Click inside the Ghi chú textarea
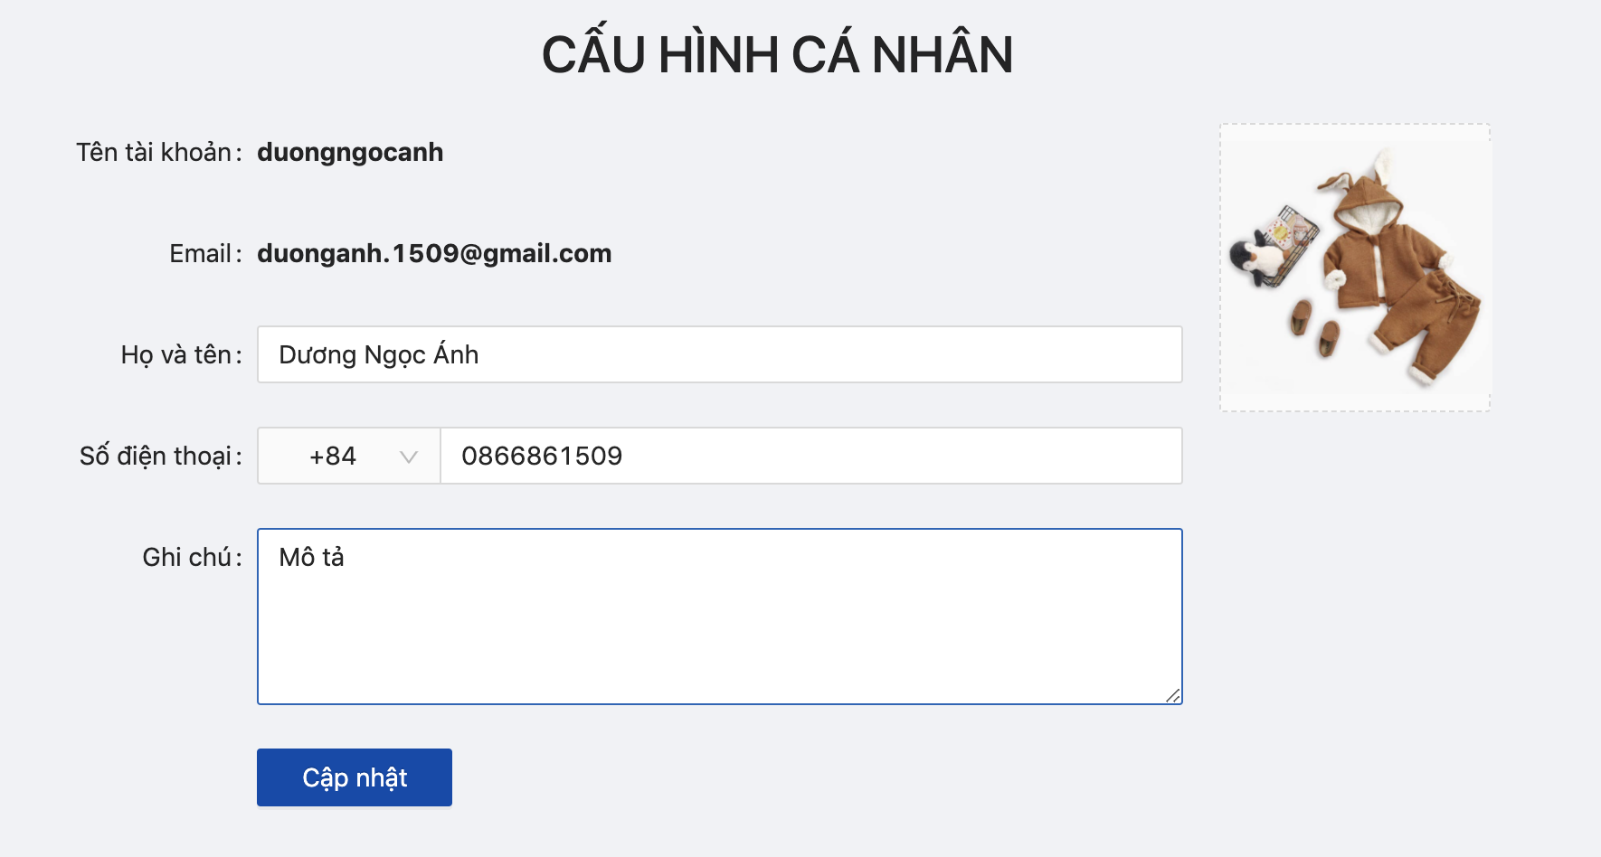 tap(719, 616)
